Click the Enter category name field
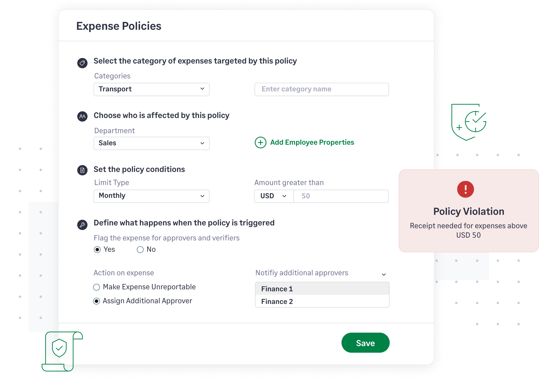 (321, 89)
